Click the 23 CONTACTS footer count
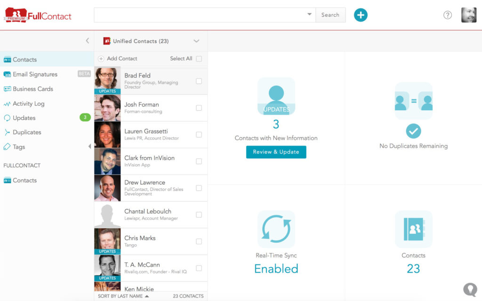Viewport: 482px width, 301px height. point(188,296)
